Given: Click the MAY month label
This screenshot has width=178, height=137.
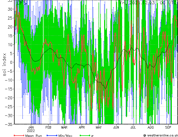Looking at the screenshot, I should pyautogui.click(x=99, y=127).
